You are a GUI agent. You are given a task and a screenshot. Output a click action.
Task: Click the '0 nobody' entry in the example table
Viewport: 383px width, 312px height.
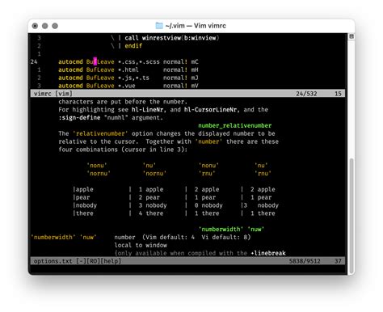pos(208,205)
